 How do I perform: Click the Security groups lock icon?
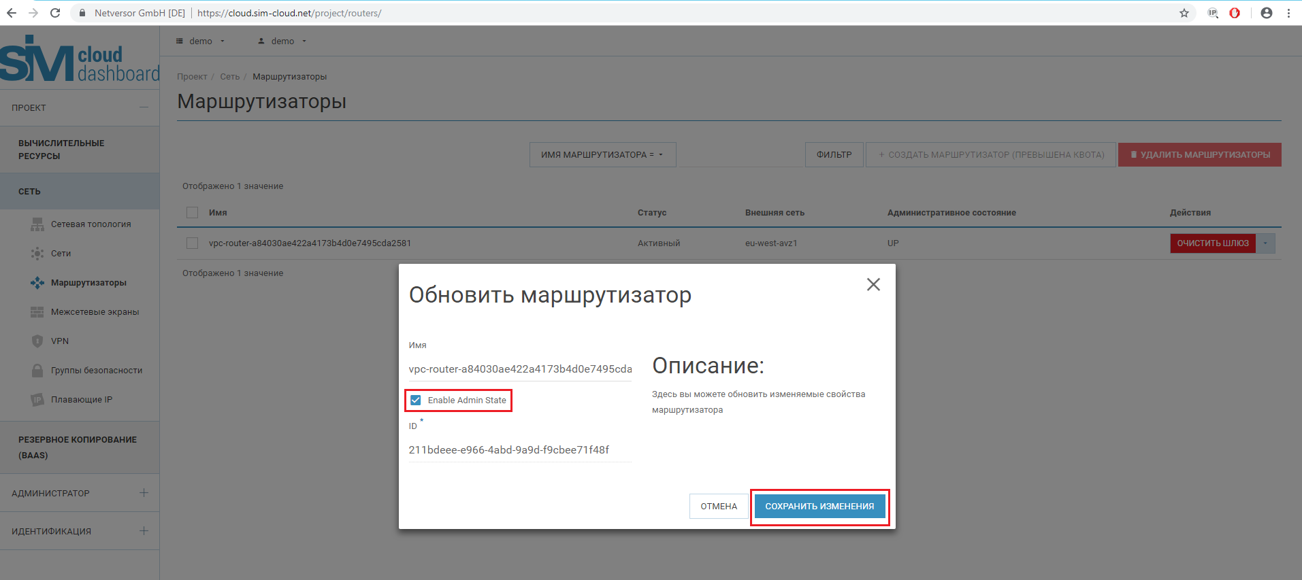[37, 371]
